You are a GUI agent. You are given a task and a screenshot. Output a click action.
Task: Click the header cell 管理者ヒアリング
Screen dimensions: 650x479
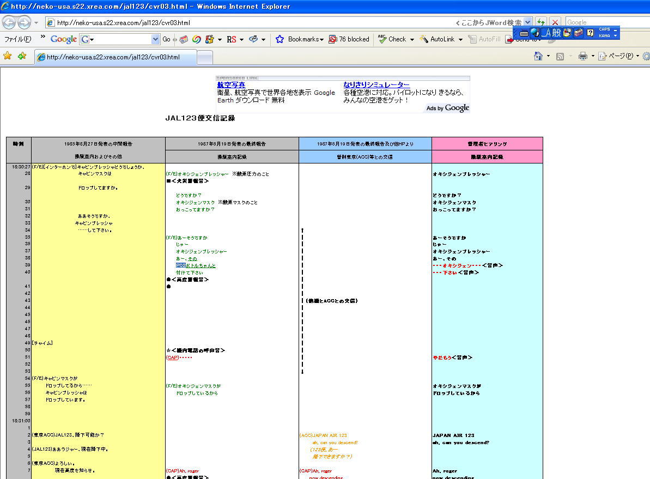[487, 144]
